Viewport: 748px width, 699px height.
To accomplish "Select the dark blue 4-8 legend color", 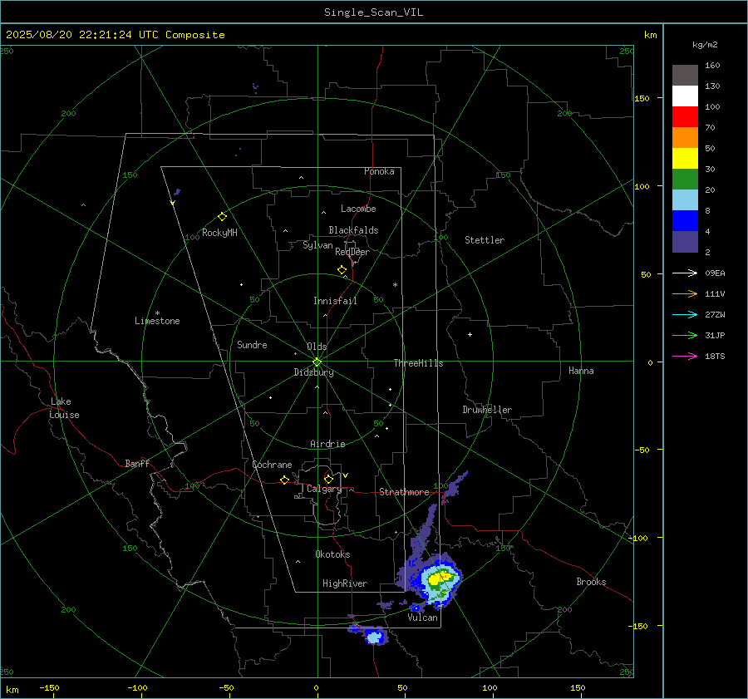I will pyautogui.click(x=685, y=220).
